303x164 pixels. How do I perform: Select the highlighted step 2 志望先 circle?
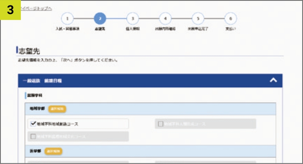pos(100,19)
